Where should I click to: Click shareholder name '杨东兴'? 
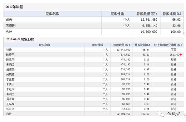click(10, 109)
